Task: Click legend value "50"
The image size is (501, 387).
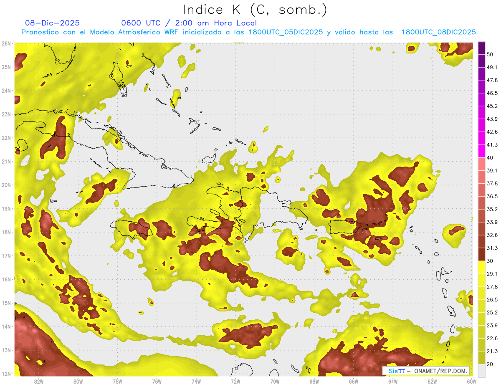Action: (x=490, y=54)
